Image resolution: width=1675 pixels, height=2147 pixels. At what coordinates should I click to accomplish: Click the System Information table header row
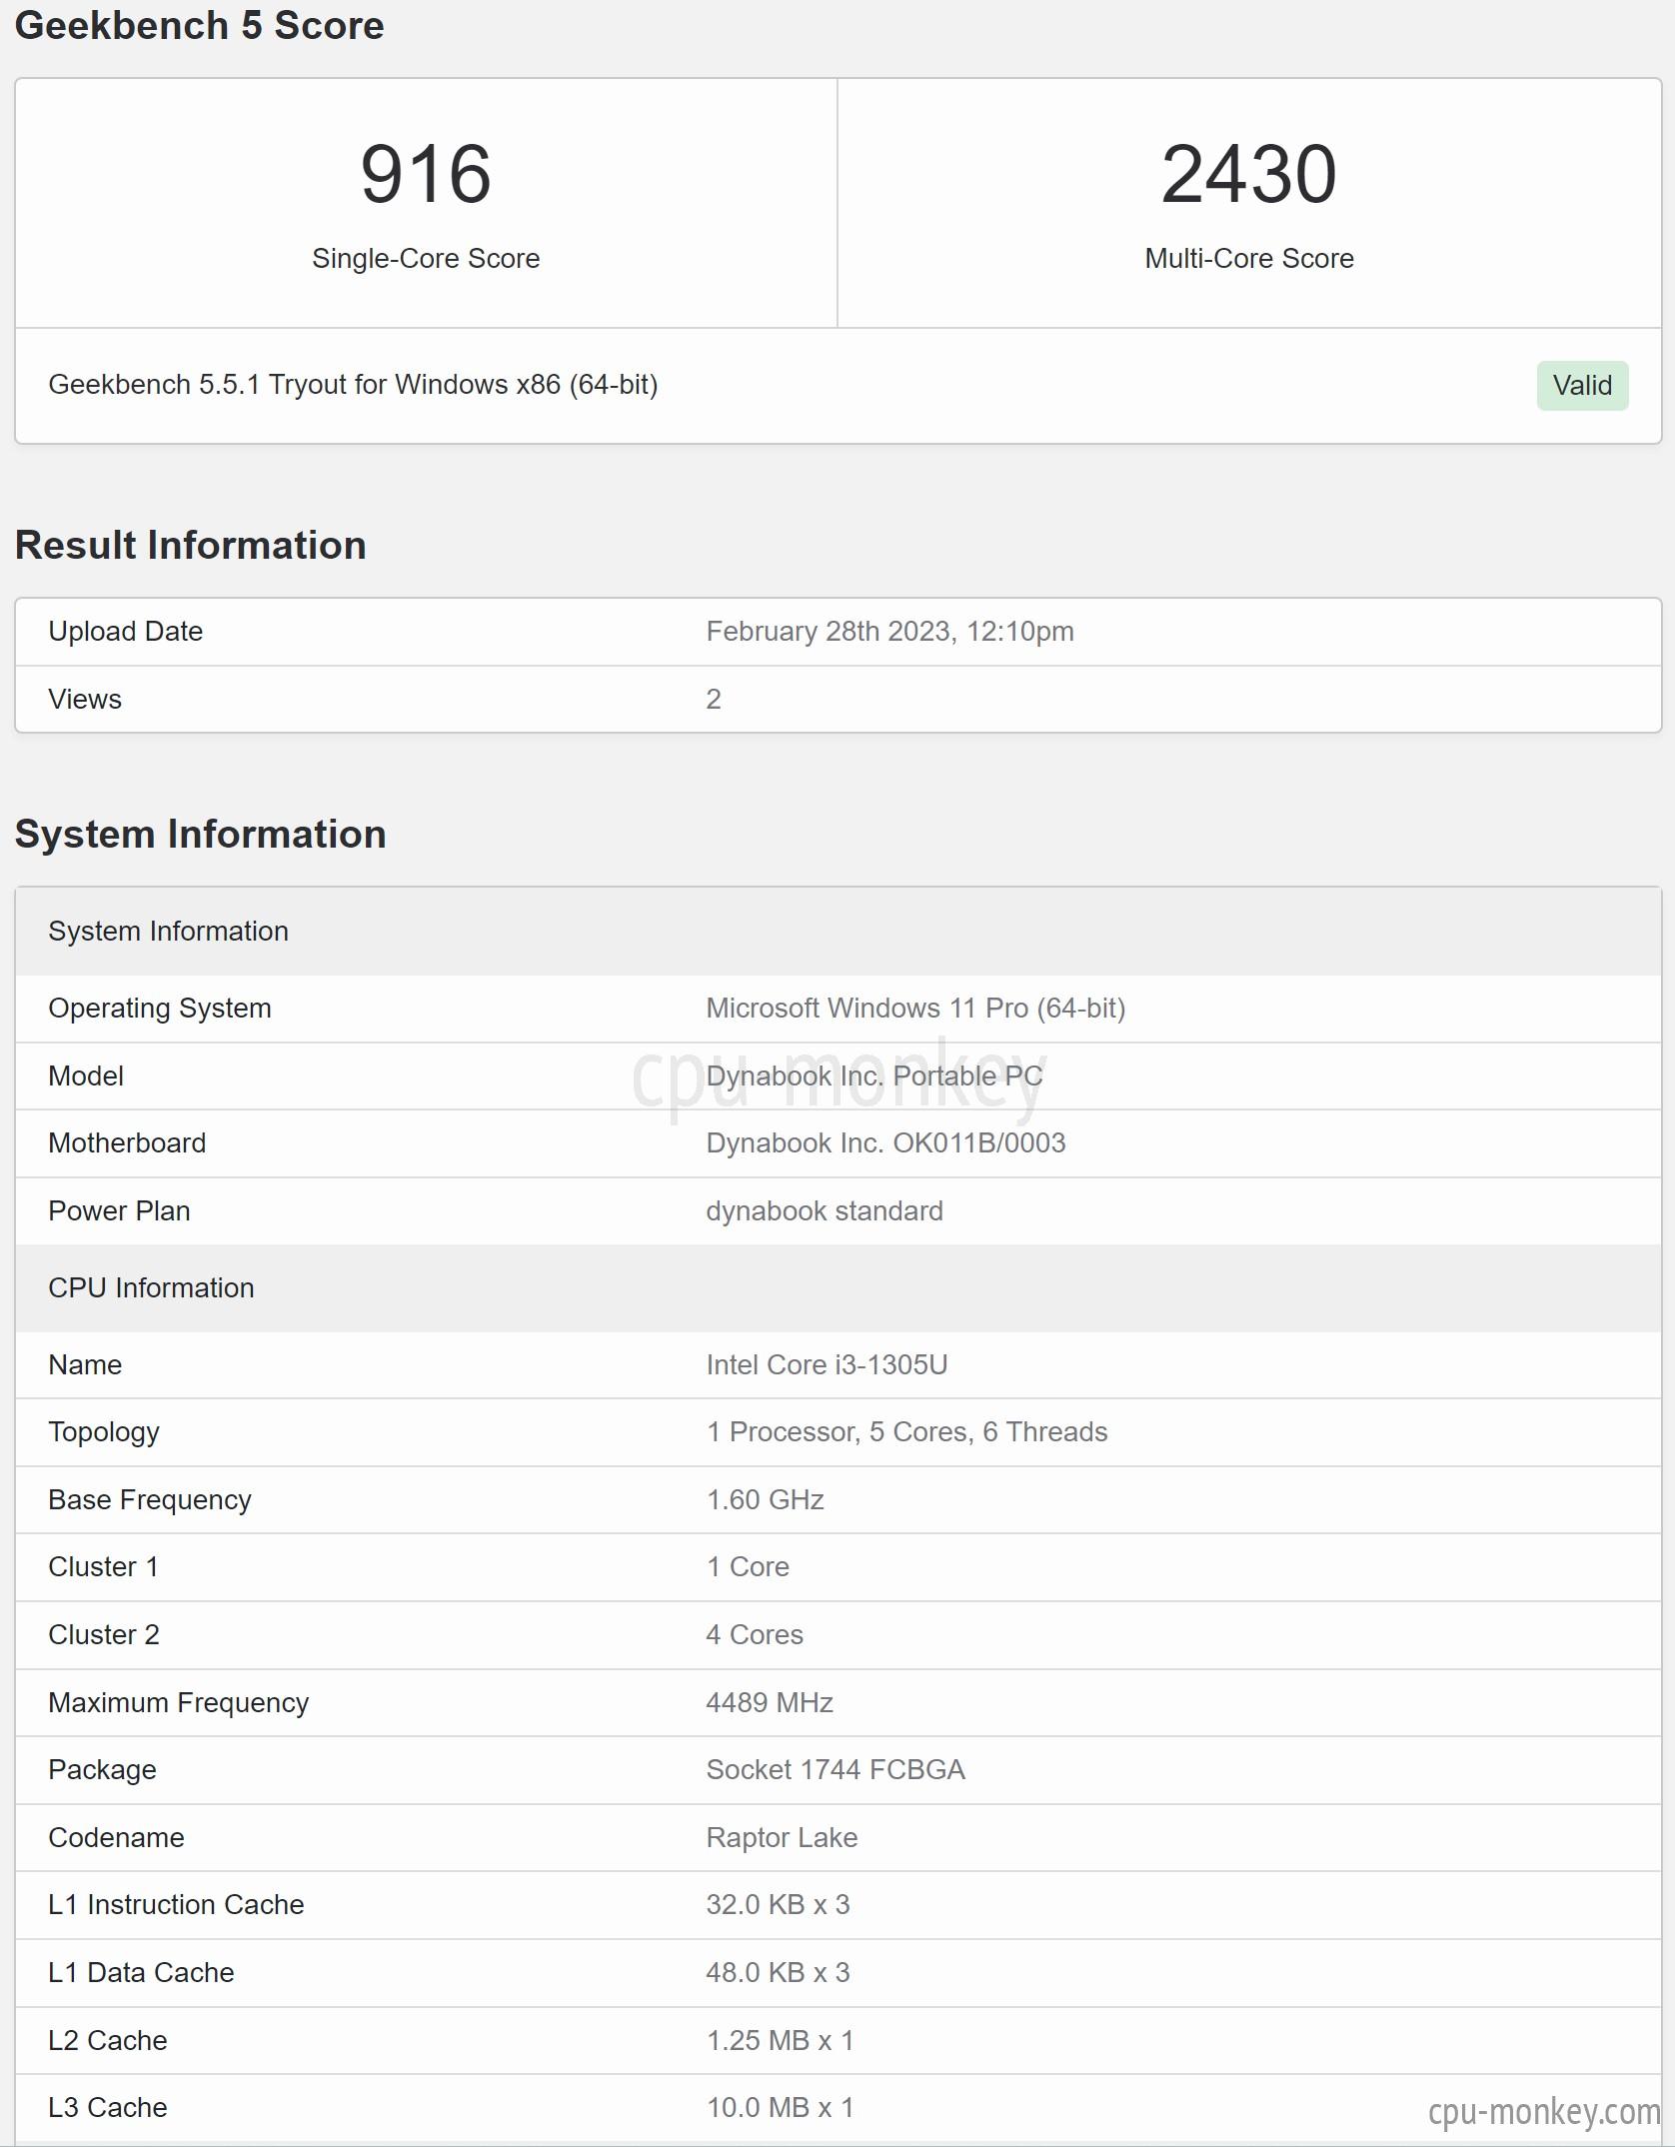point(837,932)
